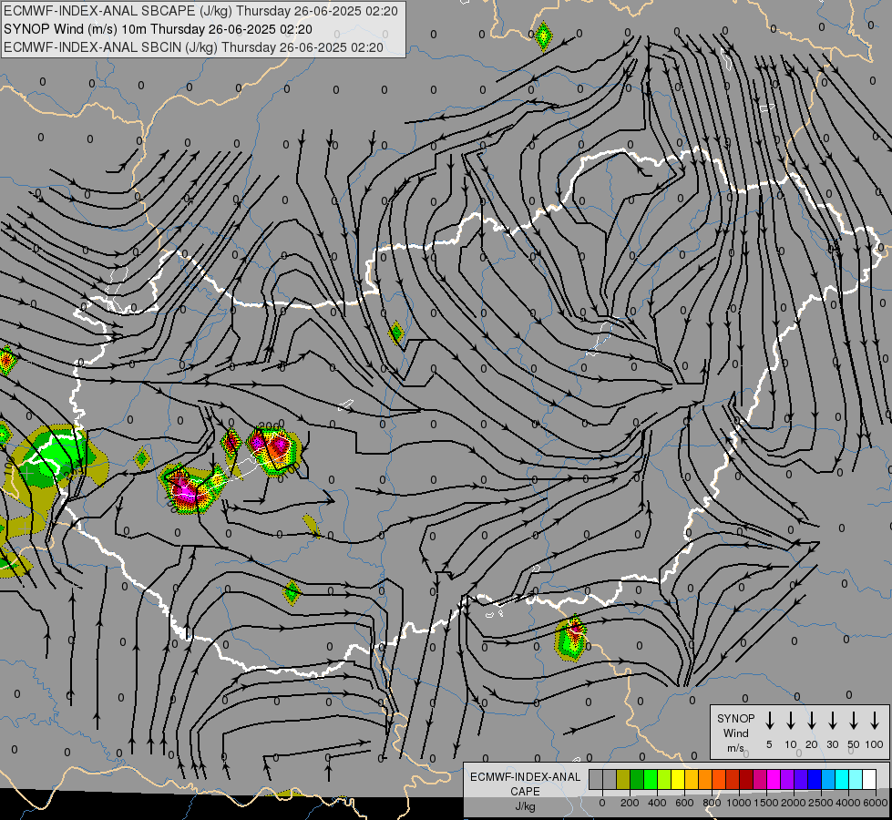Click the 1500 label on CAPE scale
The height and width of the screenshot is (820, 892).
pos(766,803)
